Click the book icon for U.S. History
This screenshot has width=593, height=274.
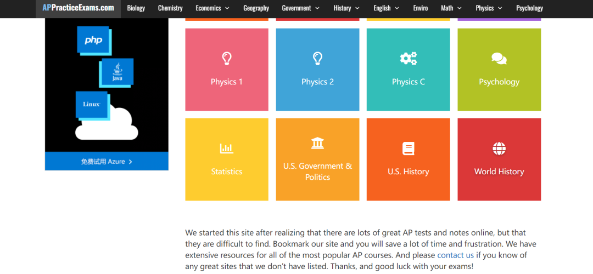408,149
